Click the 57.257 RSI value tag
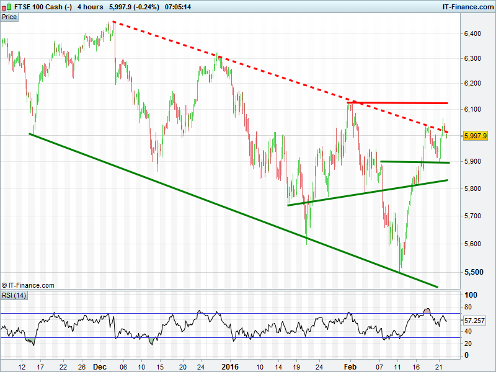This screenshot has height=372, width=496. 476,321
